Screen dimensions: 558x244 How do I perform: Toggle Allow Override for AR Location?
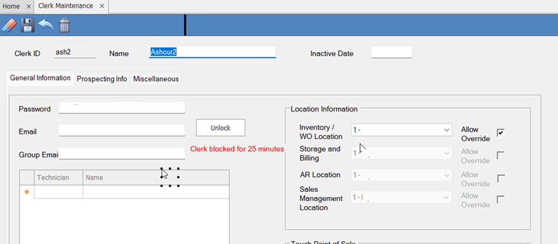pos(501,178)
